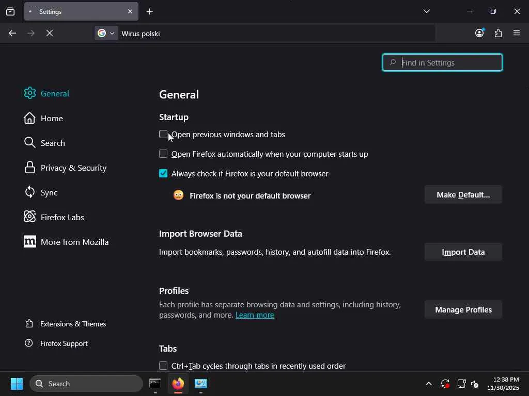The height and width of the screenshot is (396, 529).
Task: Click the Firefox is not your default browser text
Action: [250, 195]
